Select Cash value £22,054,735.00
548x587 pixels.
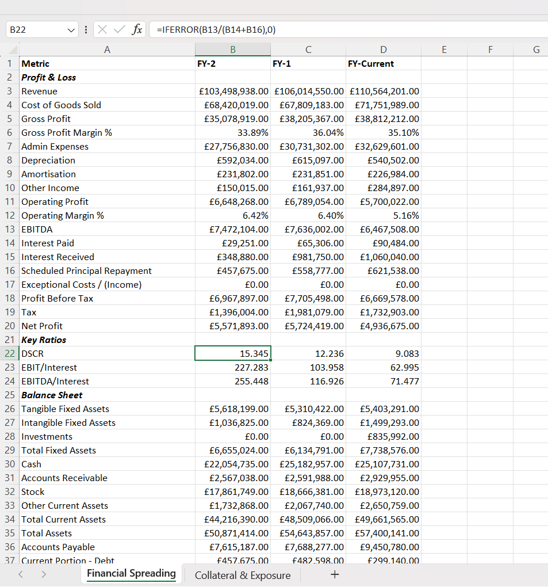233,464
